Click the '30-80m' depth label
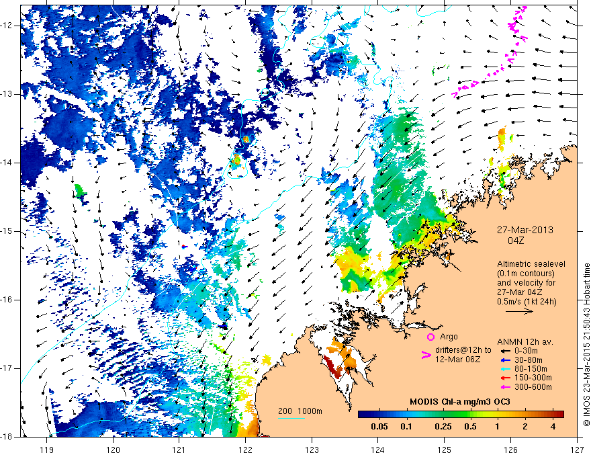Screen dimensions: 591x457 (529, 360)
